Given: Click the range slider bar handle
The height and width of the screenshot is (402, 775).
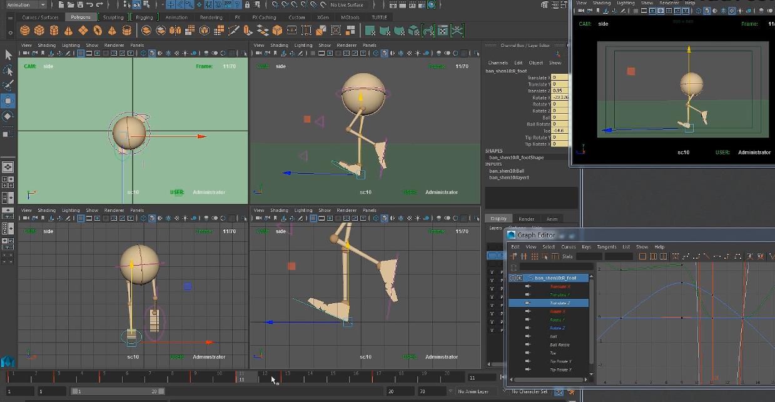Looking at the screenshot, I should click(x=117, y=391).
